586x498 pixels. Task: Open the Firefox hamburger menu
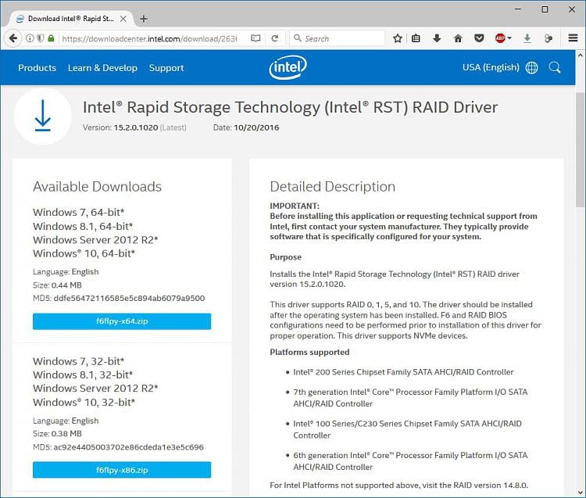573,38
